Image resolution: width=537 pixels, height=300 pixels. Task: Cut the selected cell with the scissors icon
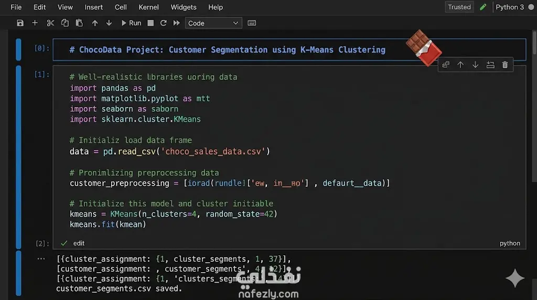tap(50, 23)
